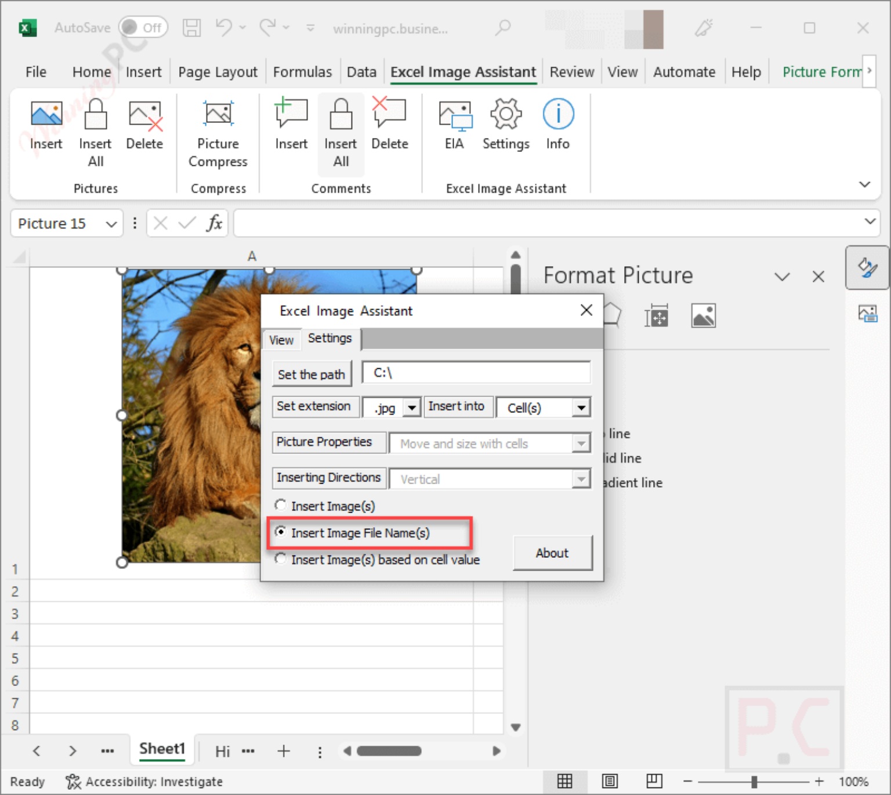This screenshot has width=891, height=795.
Task: Expand the formula bar chevron
Action: 870,222
